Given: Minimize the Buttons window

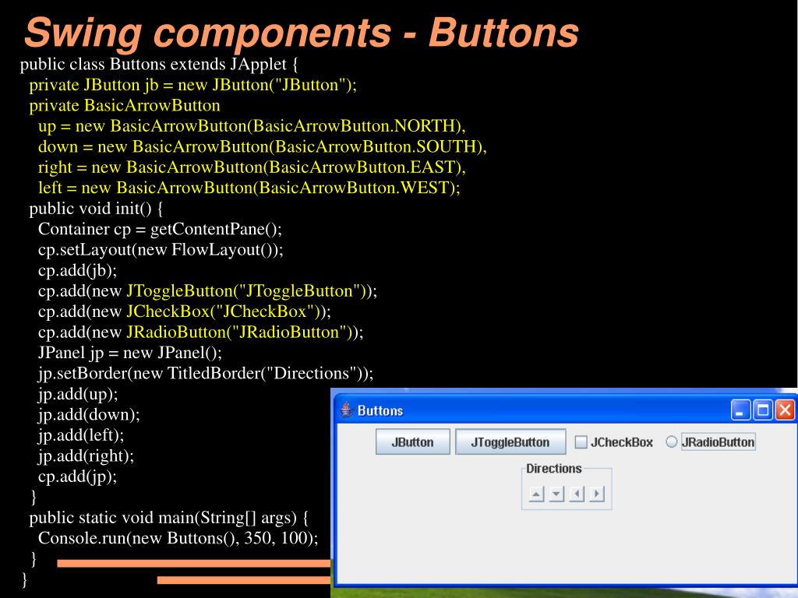Looking at the screenshot, I should click(x=740, y=410).
